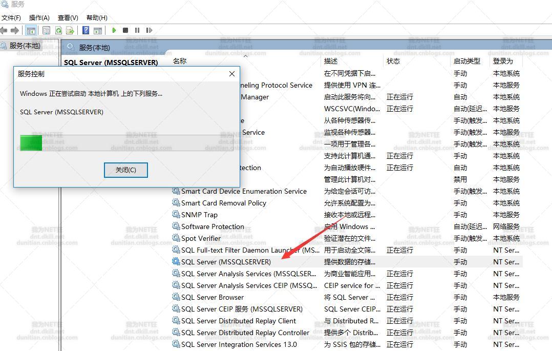
Task: Click gear icon beside SNMP Trap
Action: pyautogui.click(x=176, y=214)
